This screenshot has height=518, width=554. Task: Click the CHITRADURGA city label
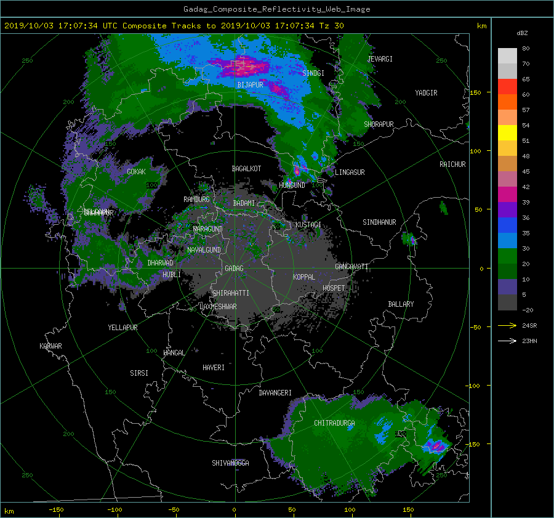[x=334, y=423]
